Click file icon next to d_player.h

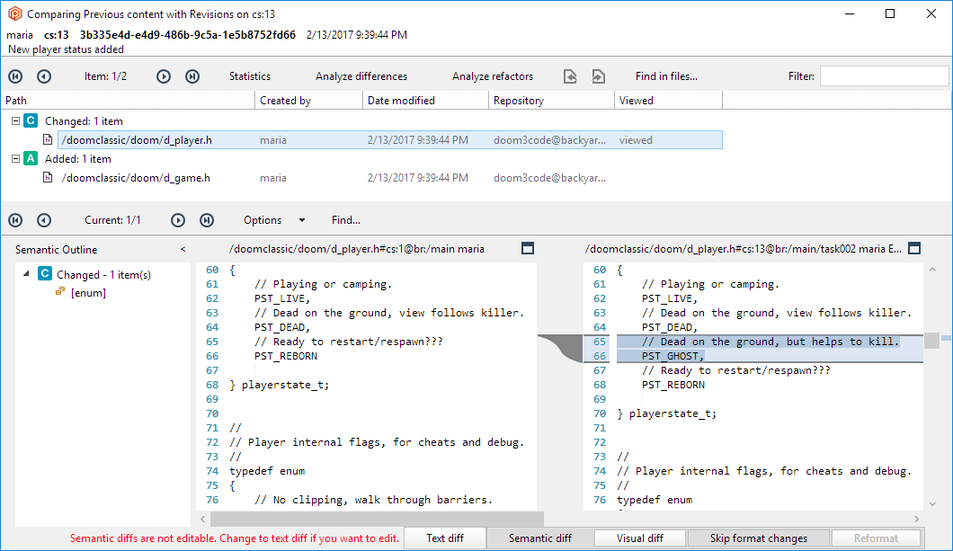(x=48, y=139)
